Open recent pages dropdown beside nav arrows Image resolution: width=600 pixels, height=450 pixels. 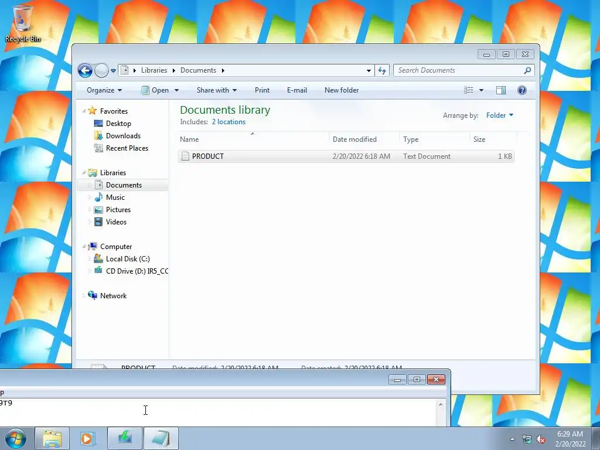tap(113, 71)
